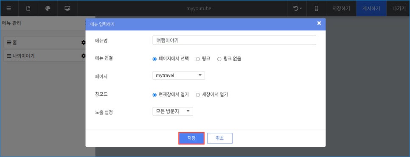Click 나가기 to exit editor

399,8
